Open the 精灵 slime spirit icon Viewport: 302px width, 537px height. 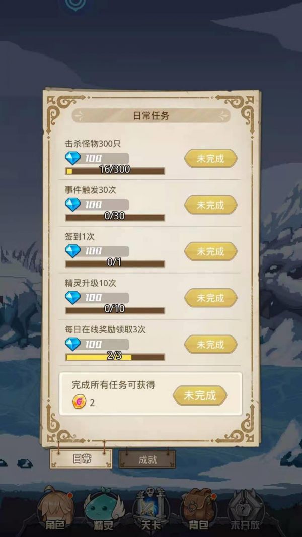103,510
